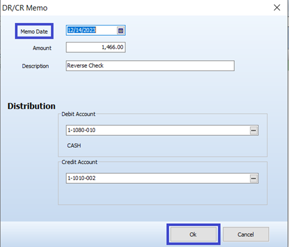
Task: Browse debit accounts with the ellipsis button
Action: [254, 130]
